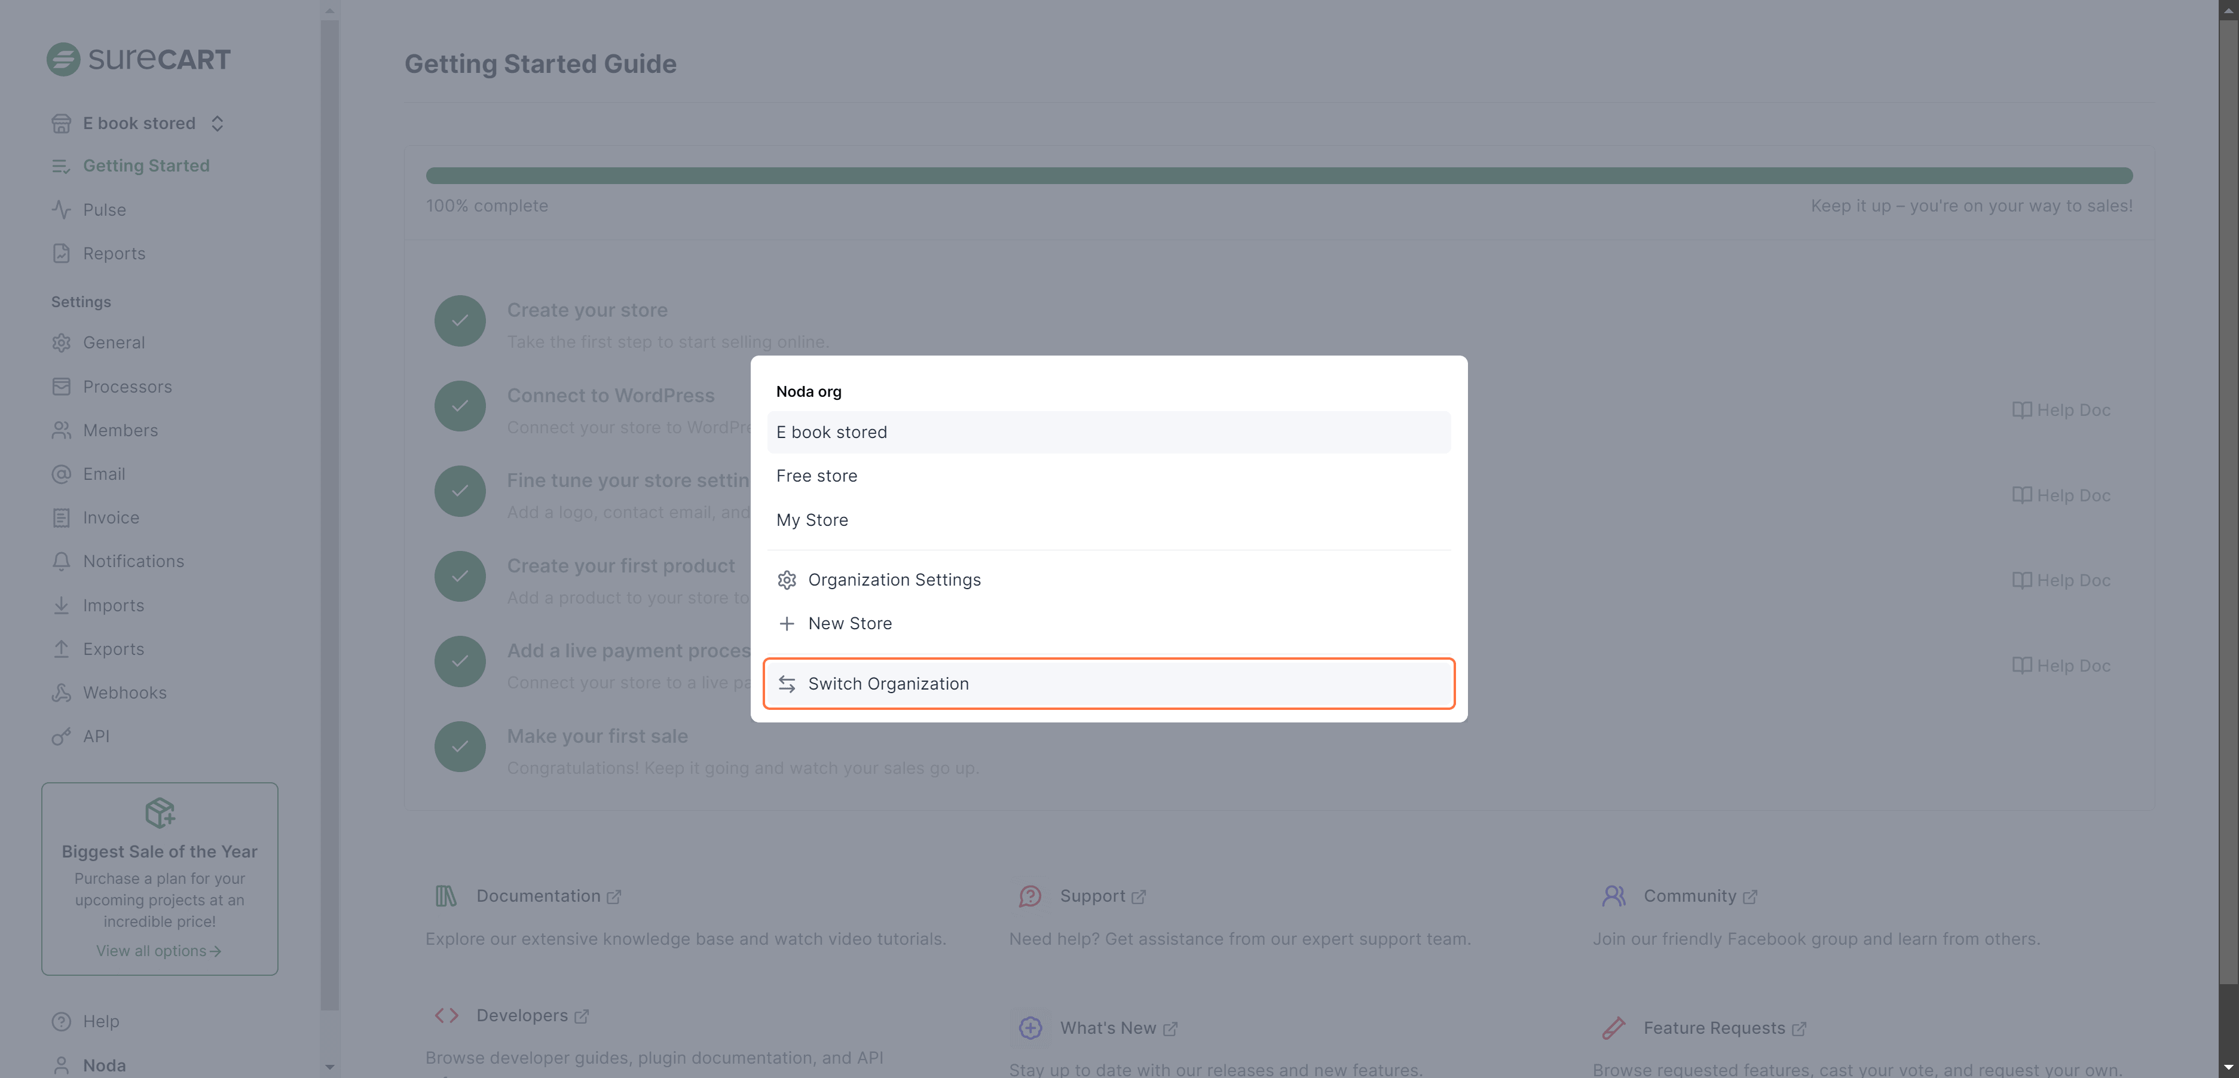Click the API key icon in sidebar
Image resolution: width=2239 pixels, height=1078 pixels.
pyautogui.click(x=61, y=737)
